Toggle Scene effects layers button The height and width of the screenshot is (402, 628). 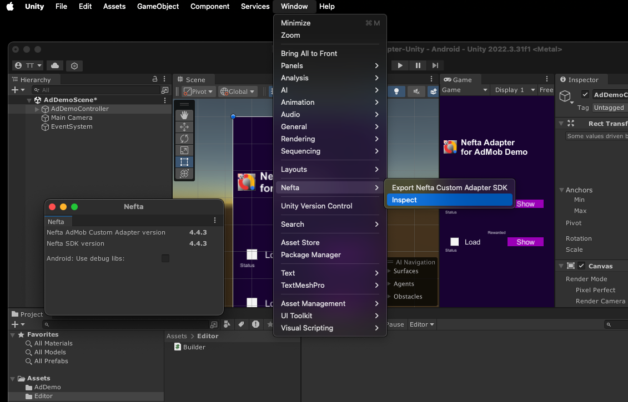433,91
